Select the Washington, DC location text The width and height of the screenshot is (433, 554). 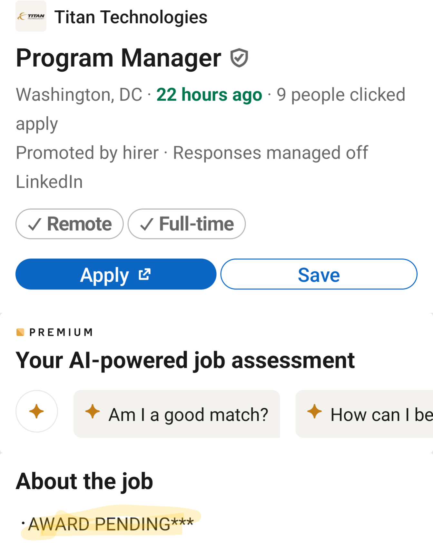pos(79,95)
